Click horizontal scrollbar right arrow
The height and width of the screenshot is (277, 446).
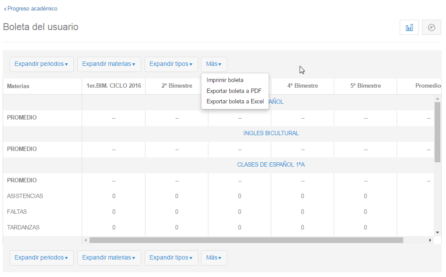(430, 240)
